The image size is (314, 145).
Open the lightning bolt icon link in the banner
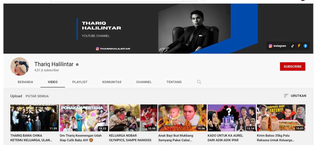299,46
